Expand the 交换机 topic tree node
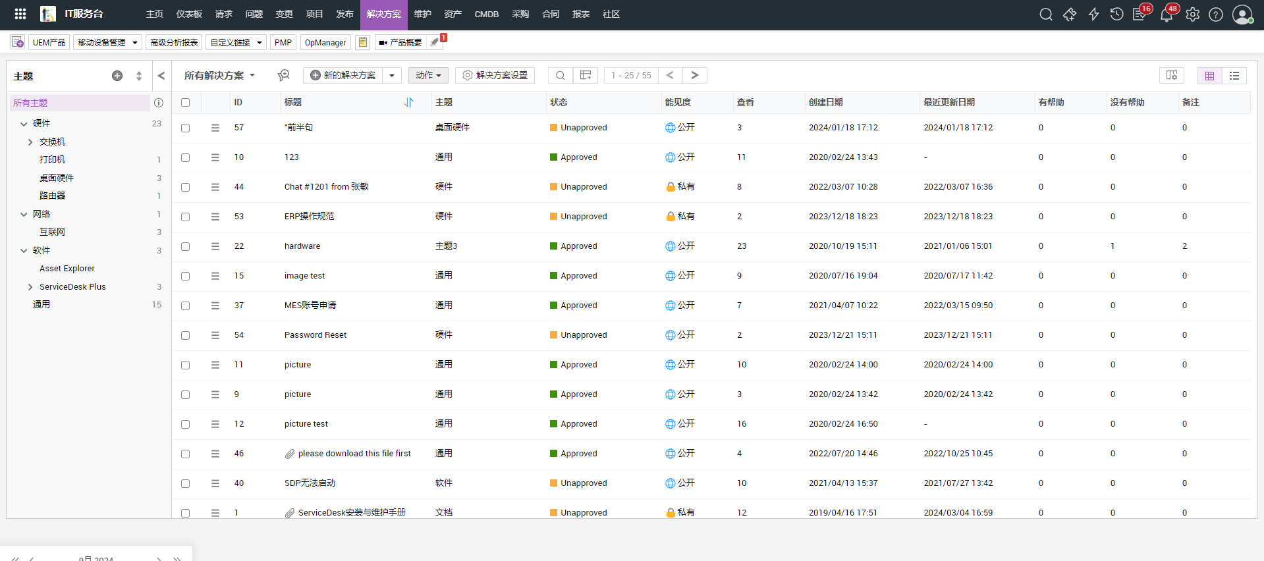Image resolution: width=1264 pixels, height=561 pixels. [x=30, y=142]
